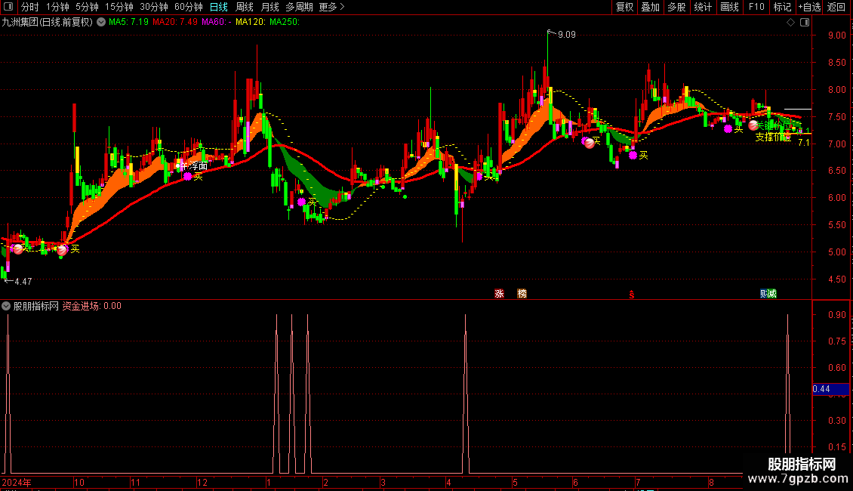853x491 pixels.
Task: Click the 8.00 price axis label
Action: (x=836, y=90)
